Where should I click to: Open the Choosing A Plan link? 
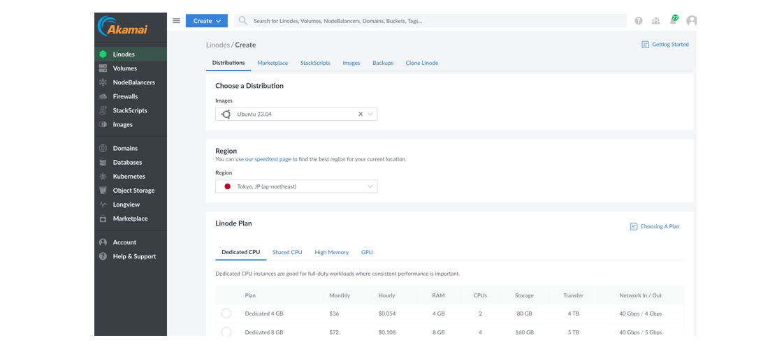(655, 227)
